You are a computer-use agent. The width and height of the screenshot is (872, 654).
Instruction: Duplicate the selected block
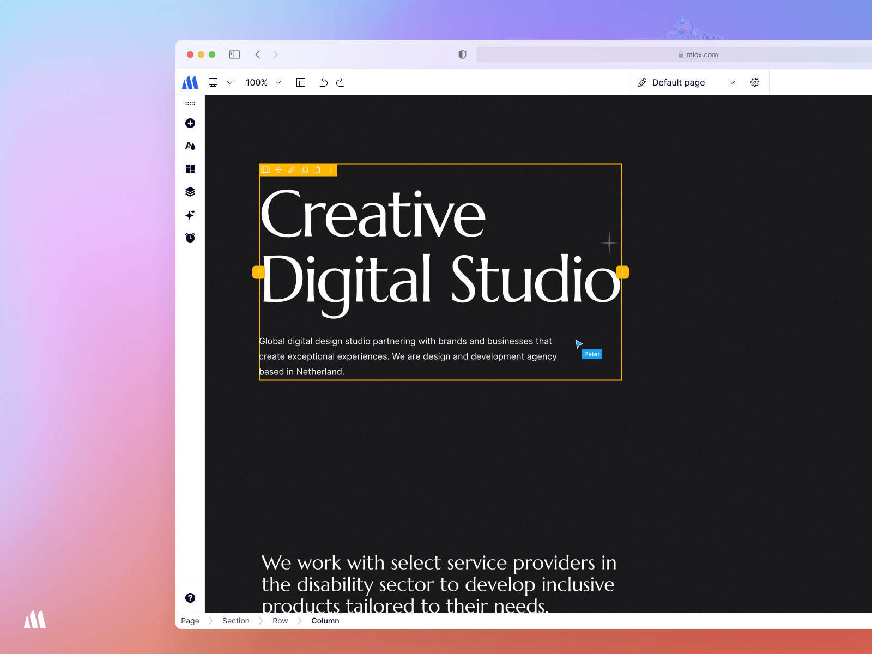tap(305, 170)
